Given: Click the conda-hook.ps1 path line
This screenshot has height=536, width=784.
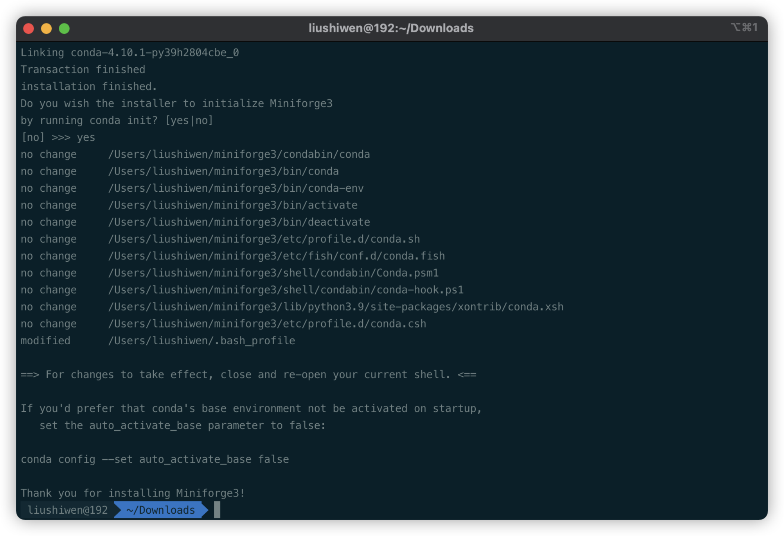Looking at the screenshot, I should click(286, 290).
